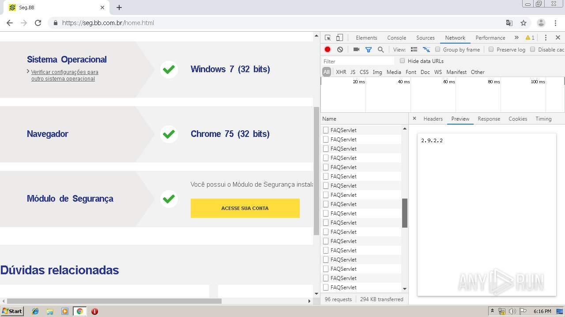Viewport: 565px width, 317px height.
Task: Go back to previous page
Action: point(10,23)
